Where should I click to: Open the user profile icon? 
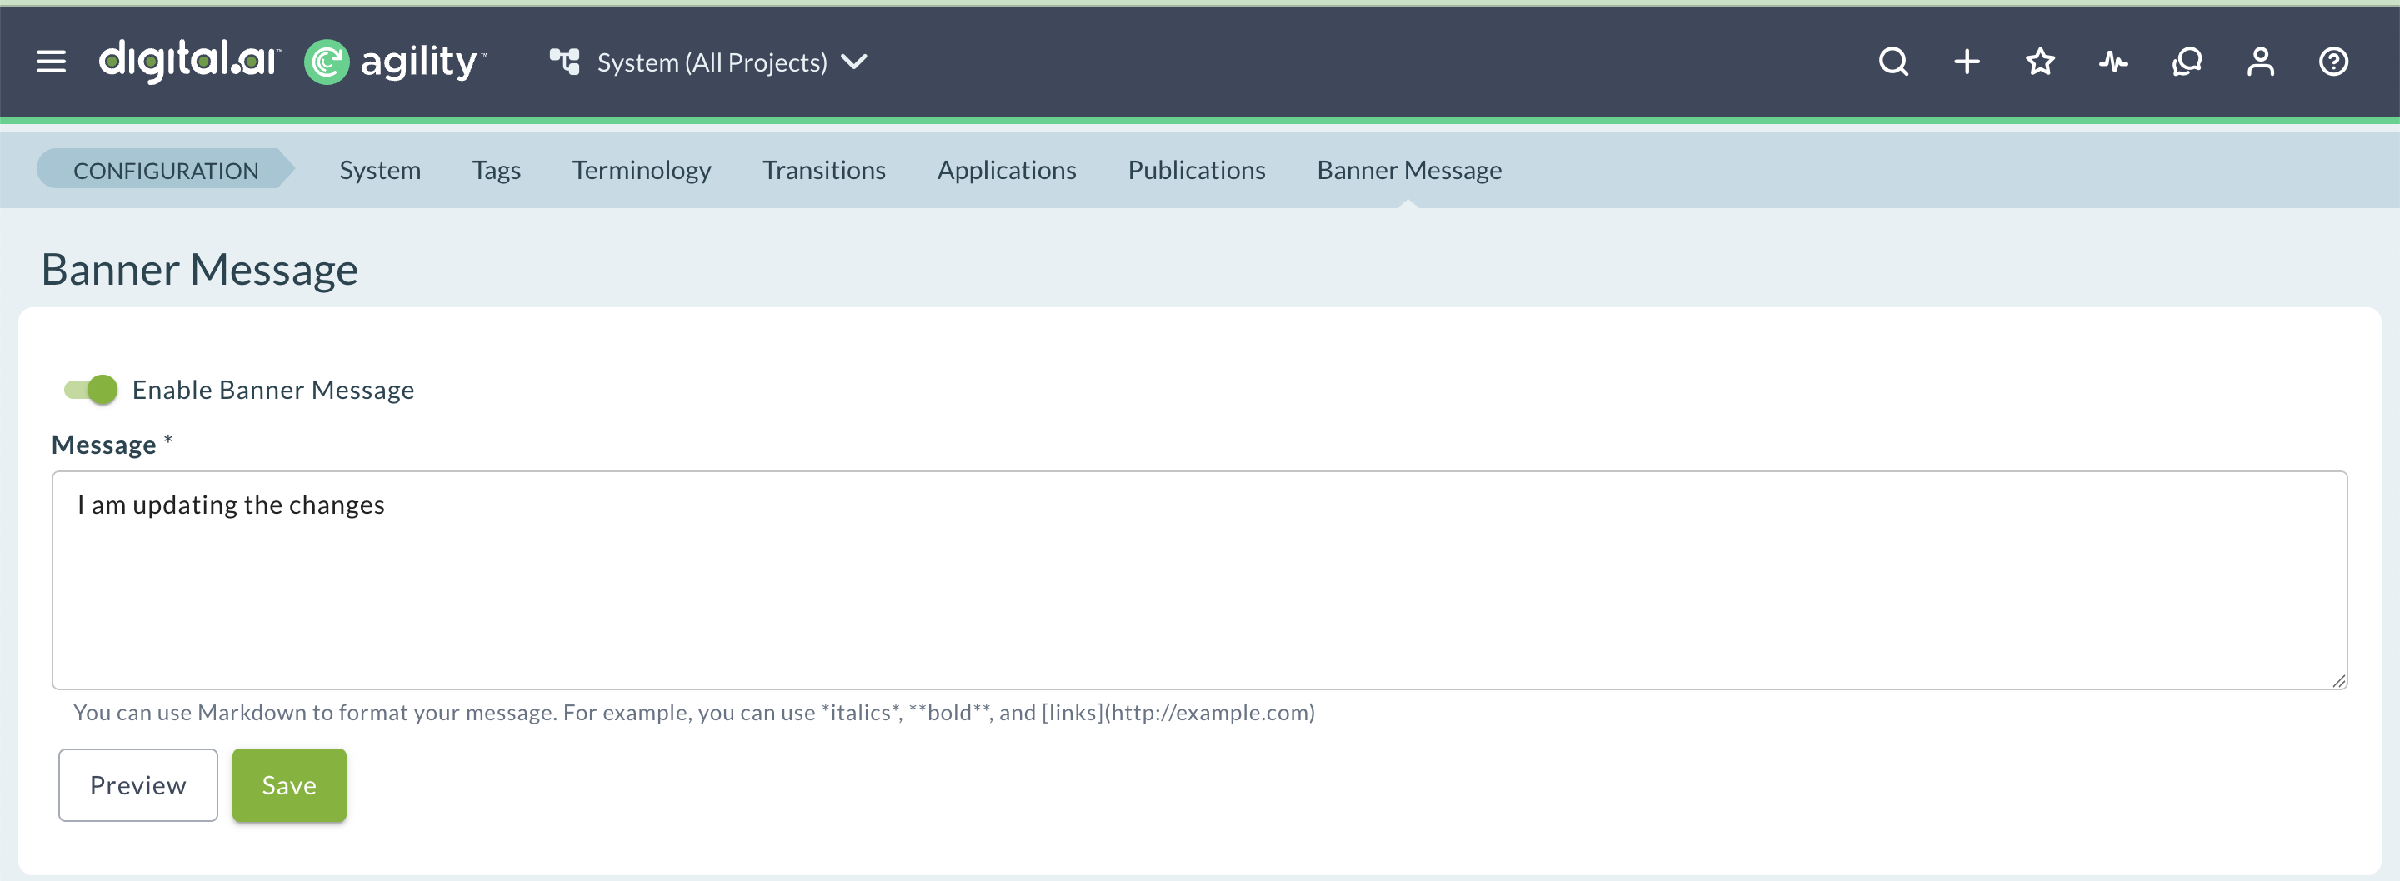click(x=2260, y=62)
